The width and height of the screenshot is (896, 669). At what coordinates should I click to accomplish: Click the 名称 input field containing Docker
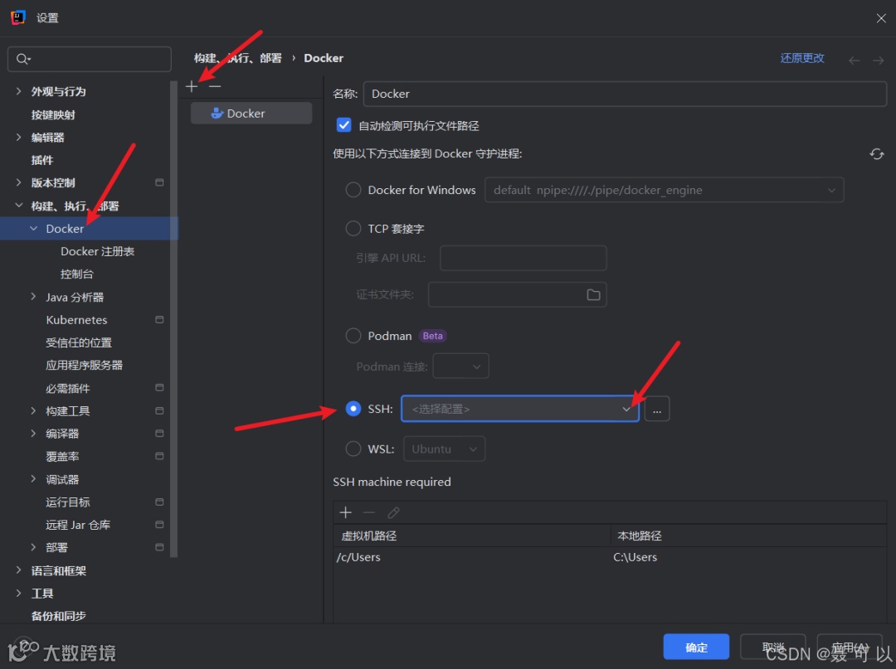coord(625,94)
